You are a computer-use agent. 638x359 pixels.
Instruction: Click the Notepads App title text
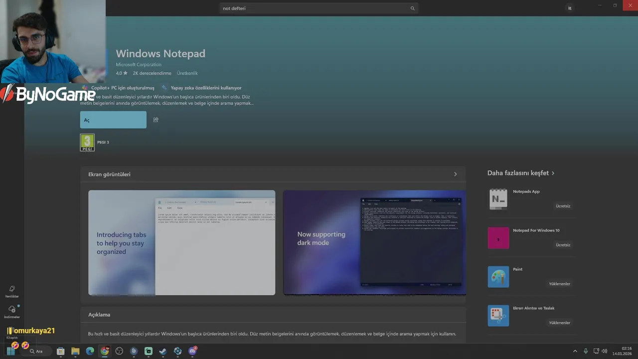pos(526,191)
